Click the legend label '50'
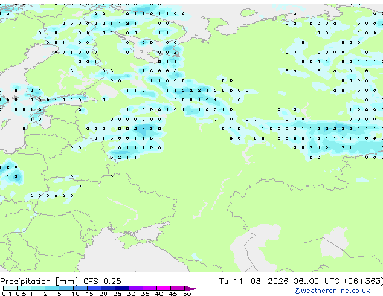Image resolution: width=383 pixels, height=296 pixels. click(187, 294)
